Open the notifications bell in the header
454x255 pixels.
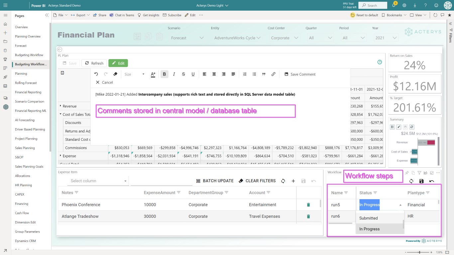[394, 5]
